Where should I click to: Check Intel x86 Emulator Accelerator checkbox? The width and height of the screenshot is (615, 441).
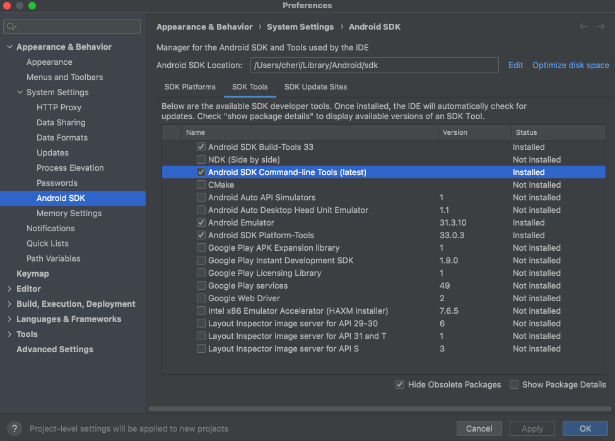(x=201, y=311)
